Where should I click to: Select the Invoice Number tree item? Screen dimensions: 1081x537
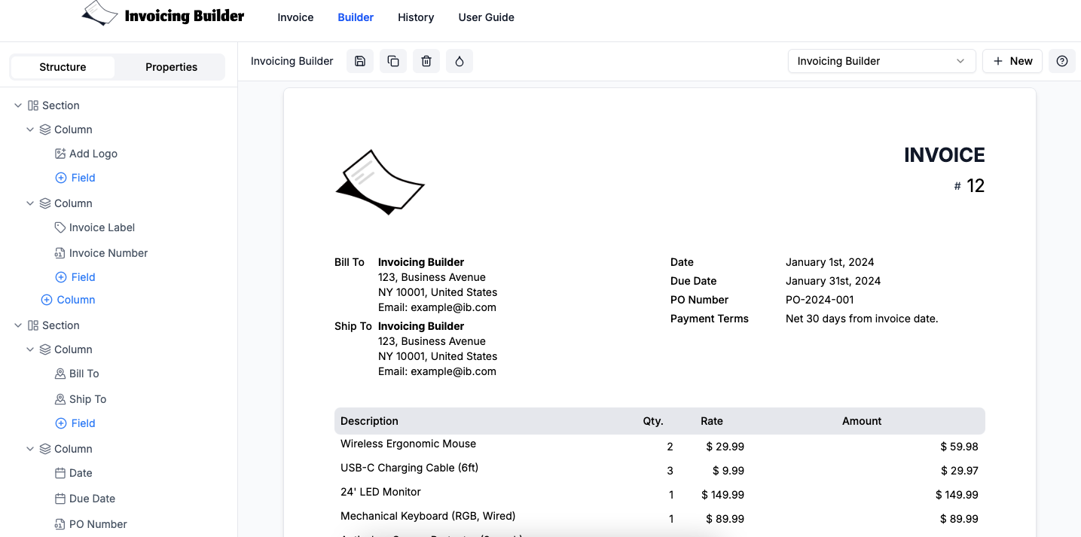pyautogui.click(x=101, y=253)
